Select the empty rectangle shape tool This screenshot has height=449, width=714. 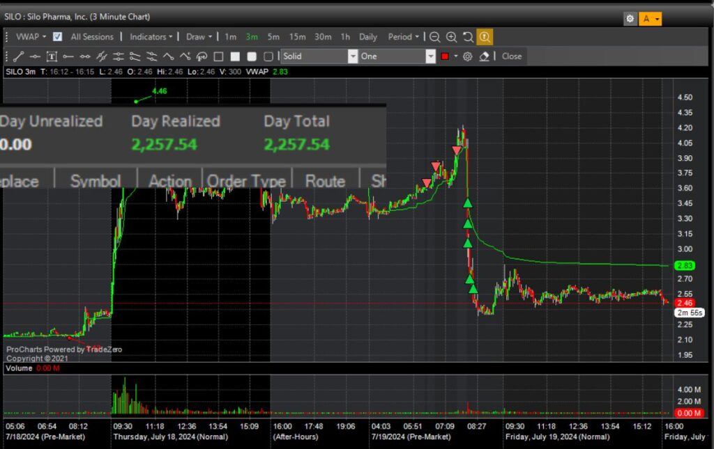[218, 56]
